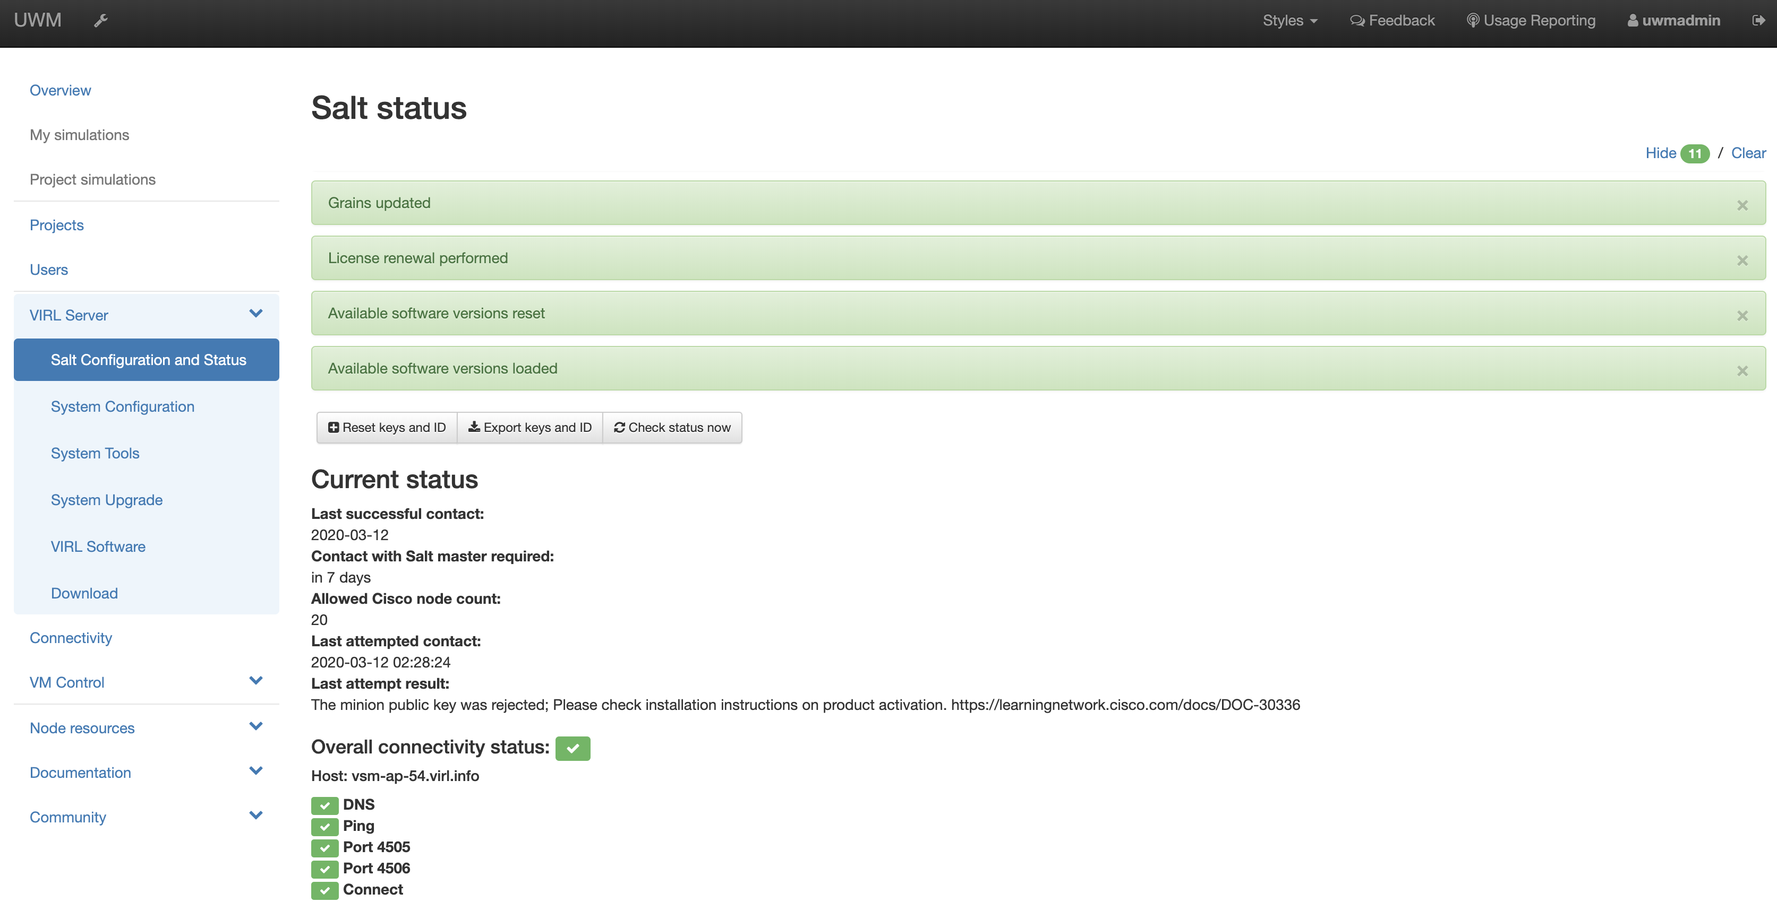Collapse the VIRL Server section
1777x902 pixels.
(256, 314)
